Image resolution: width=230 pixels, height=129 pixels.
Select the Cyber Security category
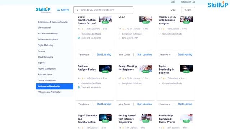pos(44,28)
